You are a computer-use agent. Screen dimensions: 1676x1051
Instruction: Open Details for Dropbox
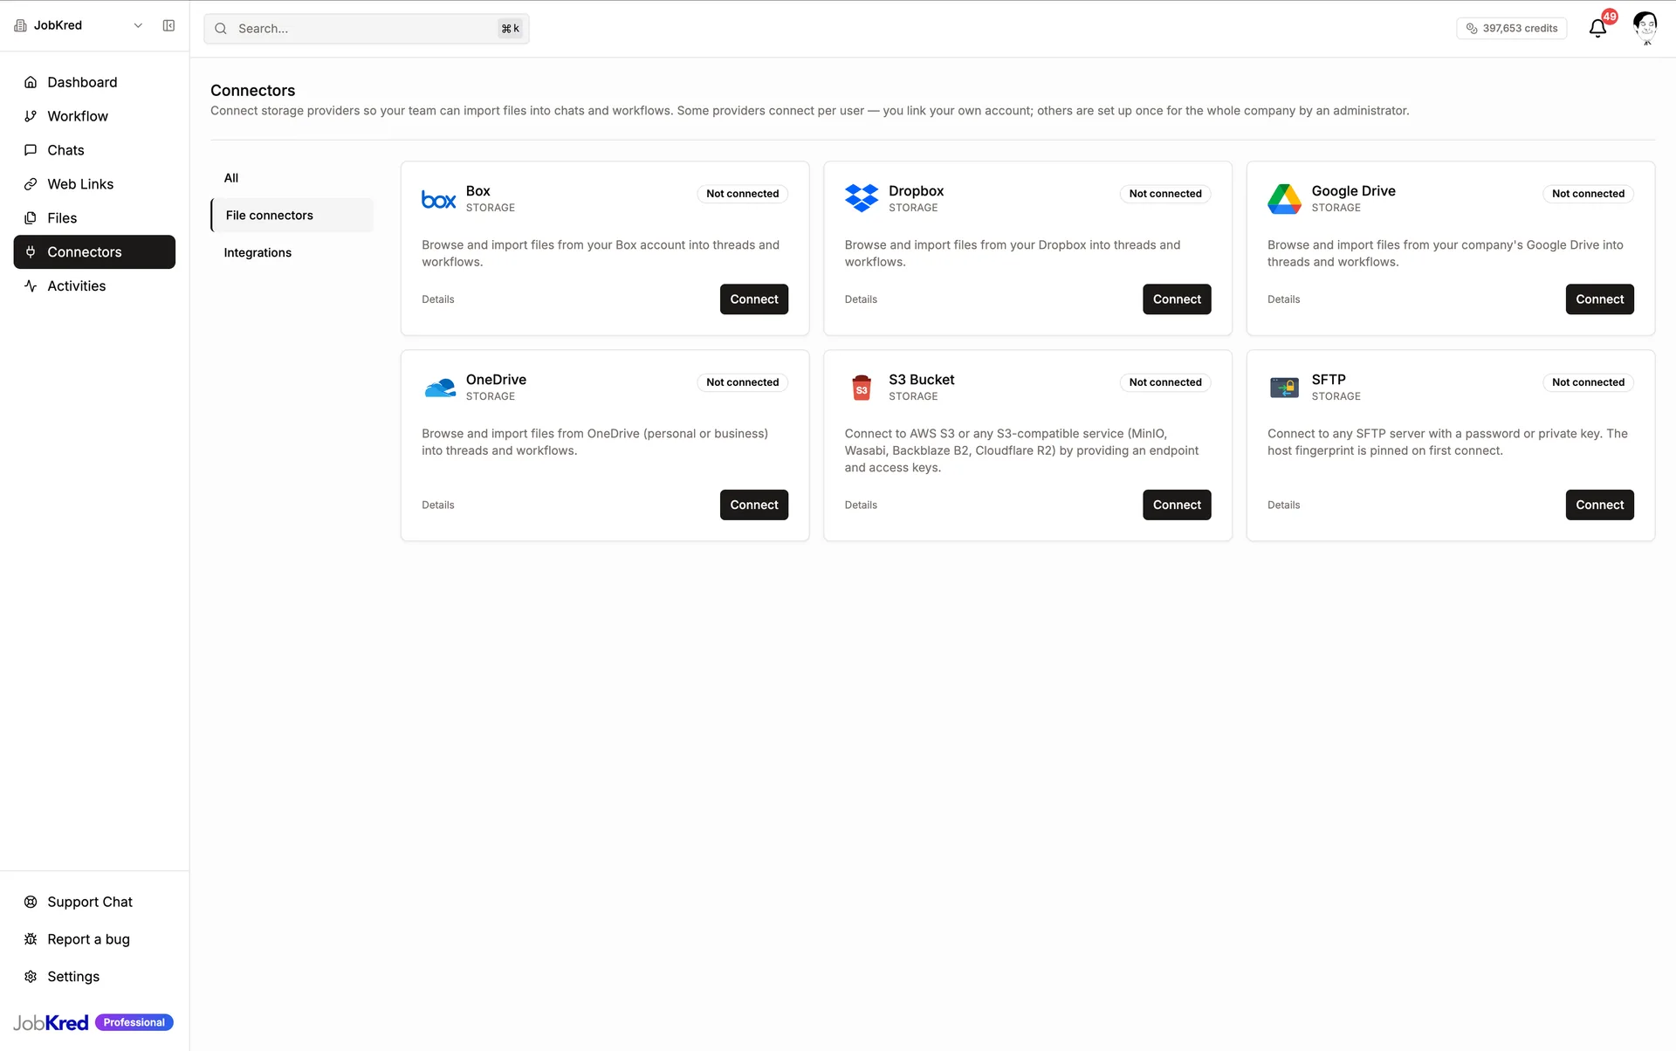click(x=861, y=299)
